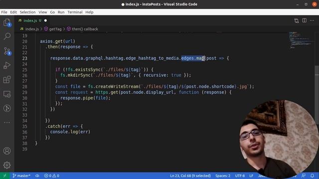Click the remote window indicator in status bar

click(x=4, y=176)
